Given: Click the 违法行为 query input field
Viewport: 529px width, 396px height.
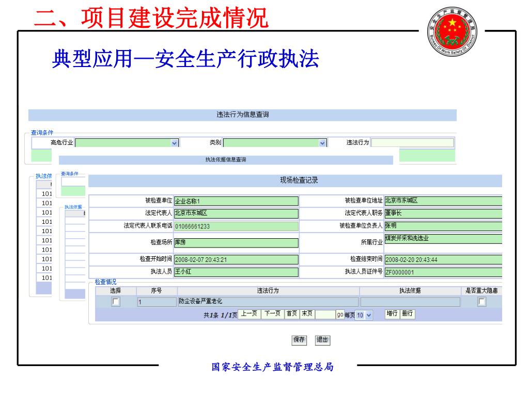Looking at the screenshot, I should (x=412, y=143).
